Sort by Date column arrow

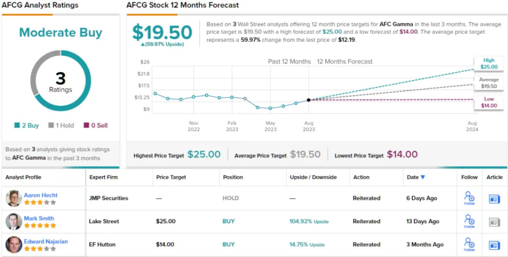coord(423,178)
